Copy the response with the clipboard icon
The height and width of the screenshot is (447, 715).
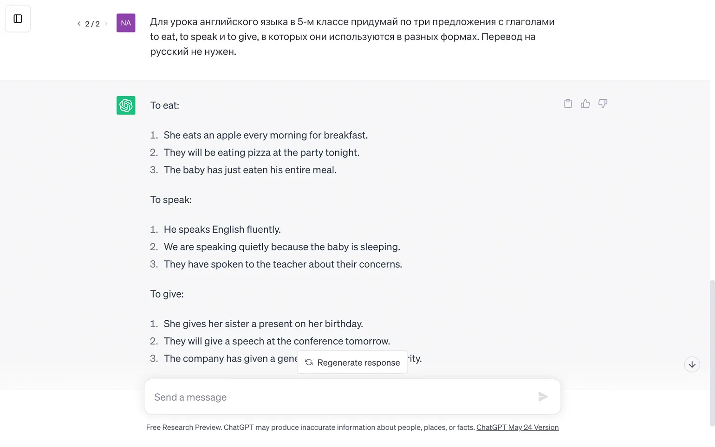coord(568,104)
